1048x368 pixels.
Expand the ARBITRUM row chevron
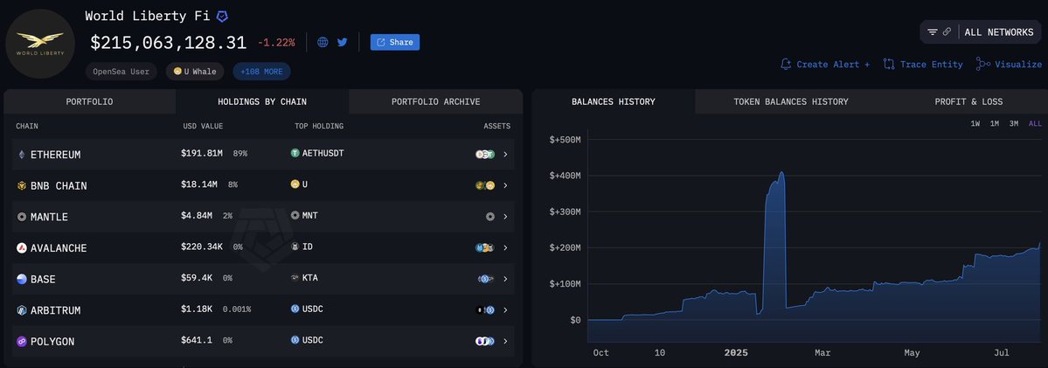(505, 310)
